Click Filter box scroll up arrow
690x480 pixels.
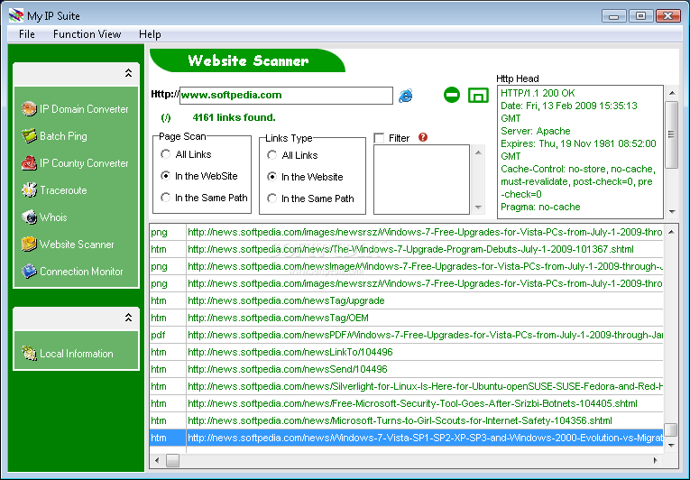478,152
